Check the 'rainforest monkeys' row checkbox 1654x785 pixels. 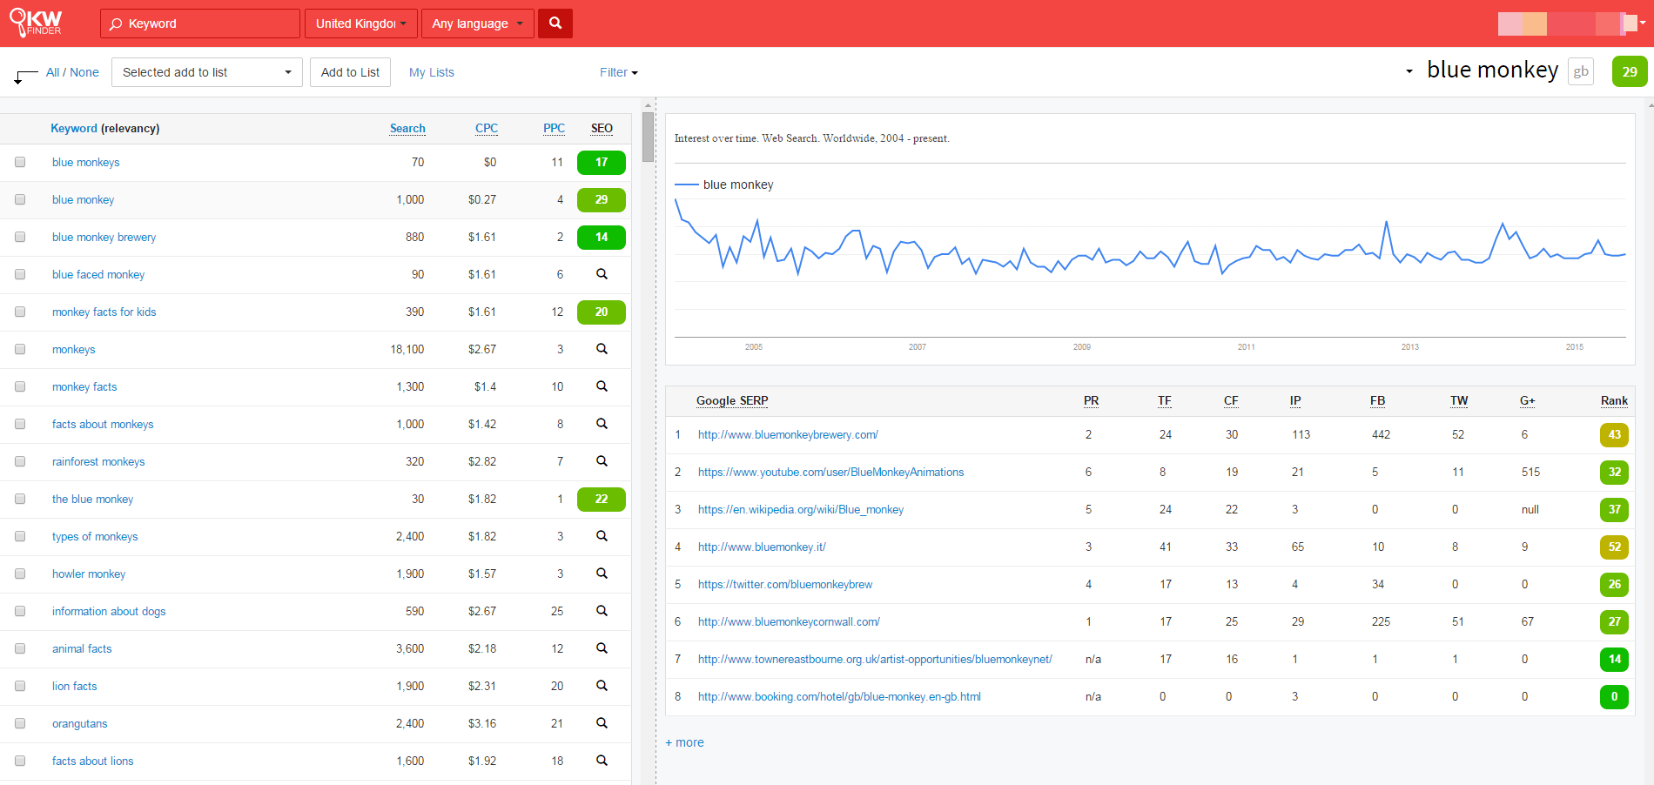[20, 461]
